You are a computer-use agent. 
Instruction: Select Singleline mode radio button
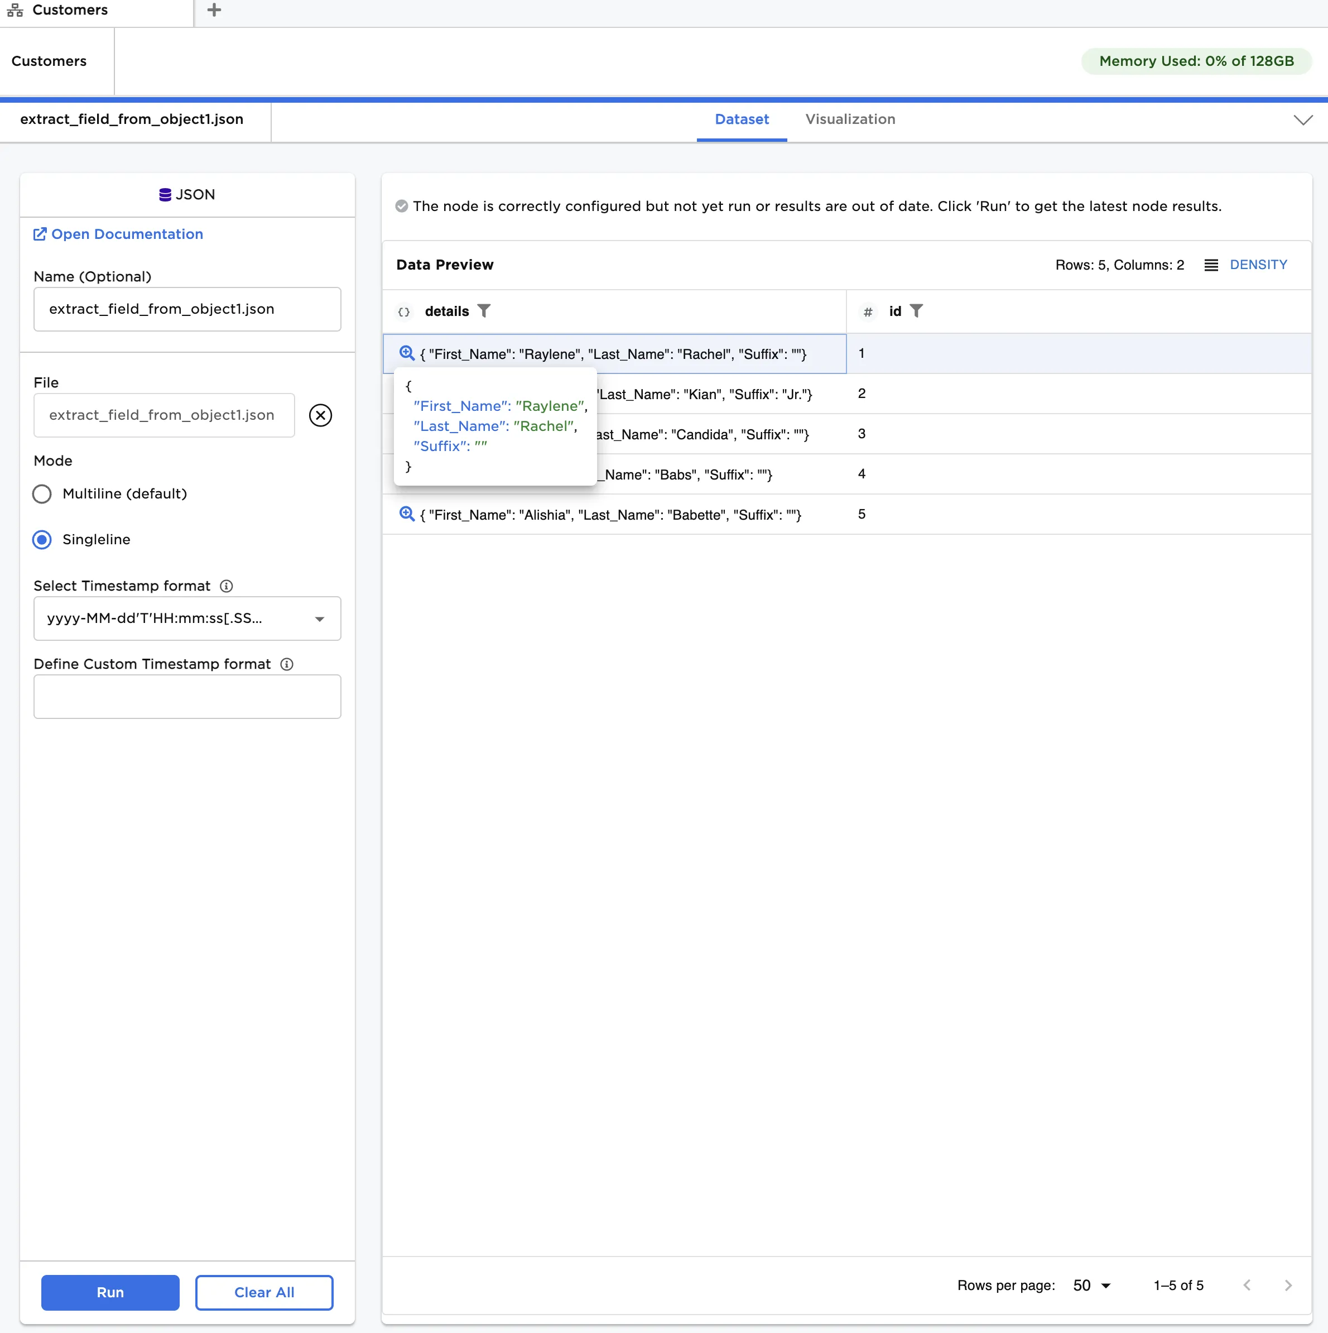[42, 540]
